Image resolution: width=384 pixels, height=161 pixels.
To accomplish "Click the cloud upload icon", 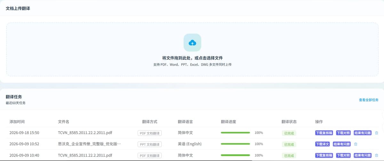I will (192, 43).
